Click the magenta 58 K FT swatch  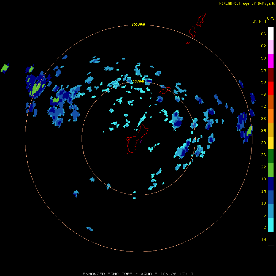pyautogui.click(x=271, y=61)
